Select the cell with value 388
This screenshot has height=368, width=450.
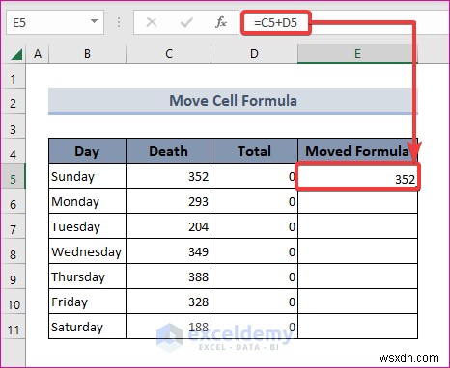coord(169,276)
